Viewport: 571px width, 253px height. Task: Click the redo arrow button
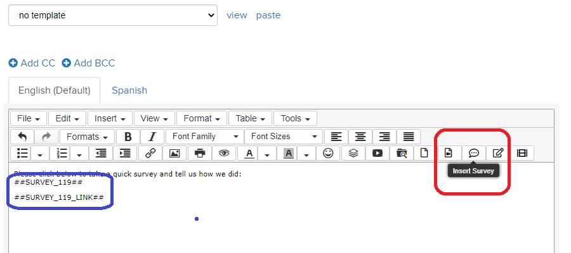(46, 137)
